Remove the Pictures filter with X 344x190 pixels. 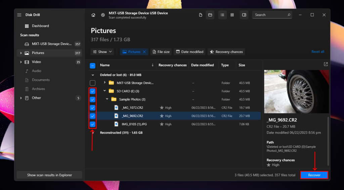click(144, 52)
